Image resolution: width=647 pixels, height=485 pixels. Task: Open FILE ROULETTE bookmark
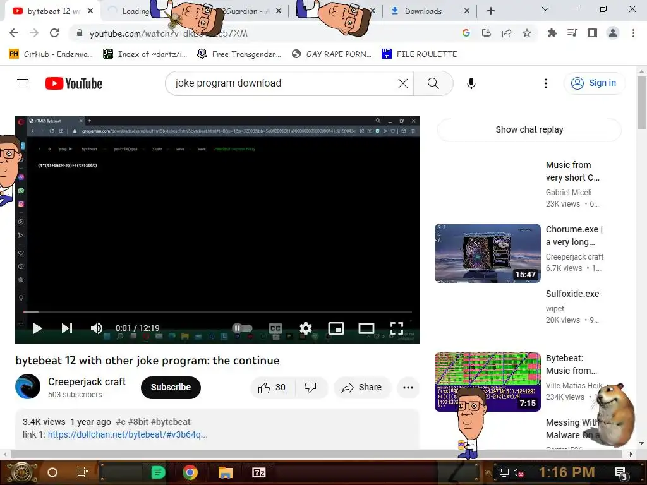(x=420, y=54)
